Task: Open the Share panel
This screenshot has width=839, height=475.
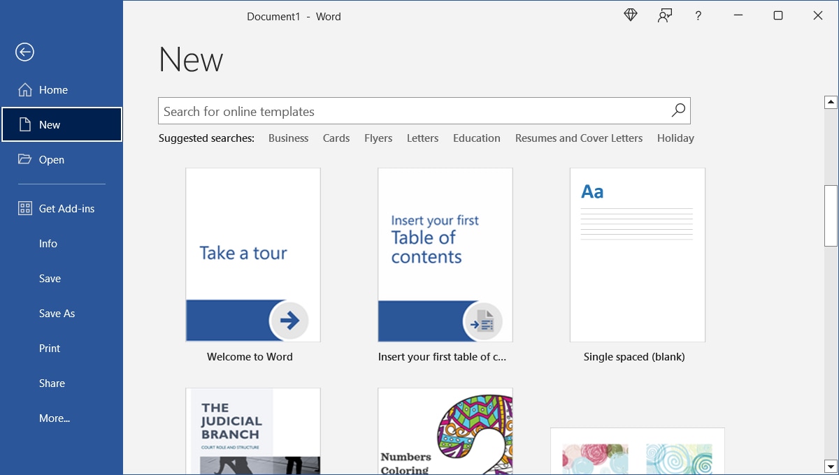Action: click(52, 383)
